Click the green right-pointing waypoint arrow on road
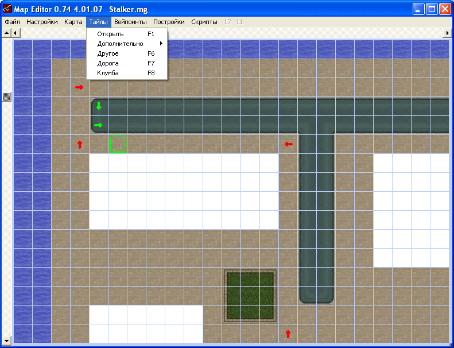 [99, 125]
